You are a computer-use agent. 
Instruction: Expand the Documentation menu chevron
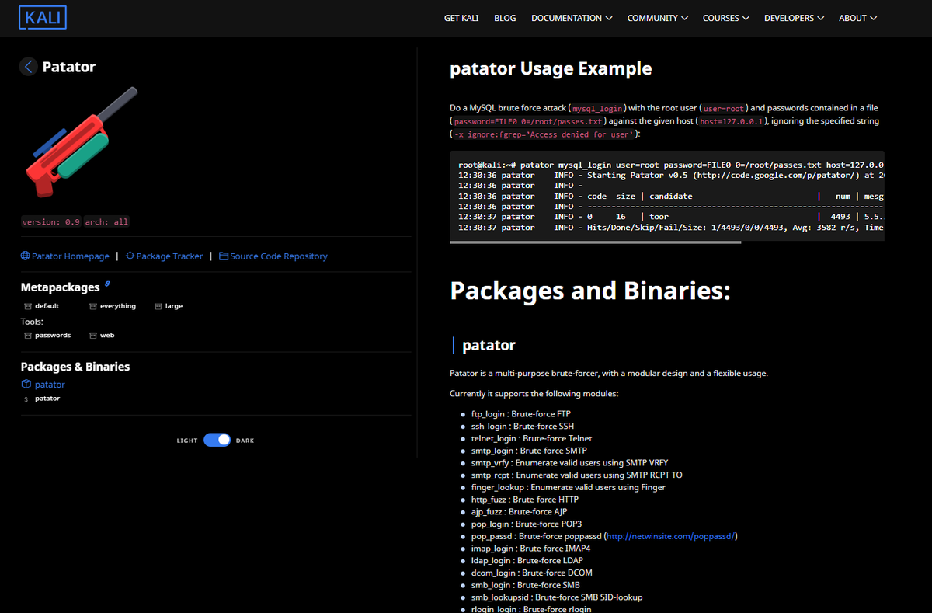point(609,18)
